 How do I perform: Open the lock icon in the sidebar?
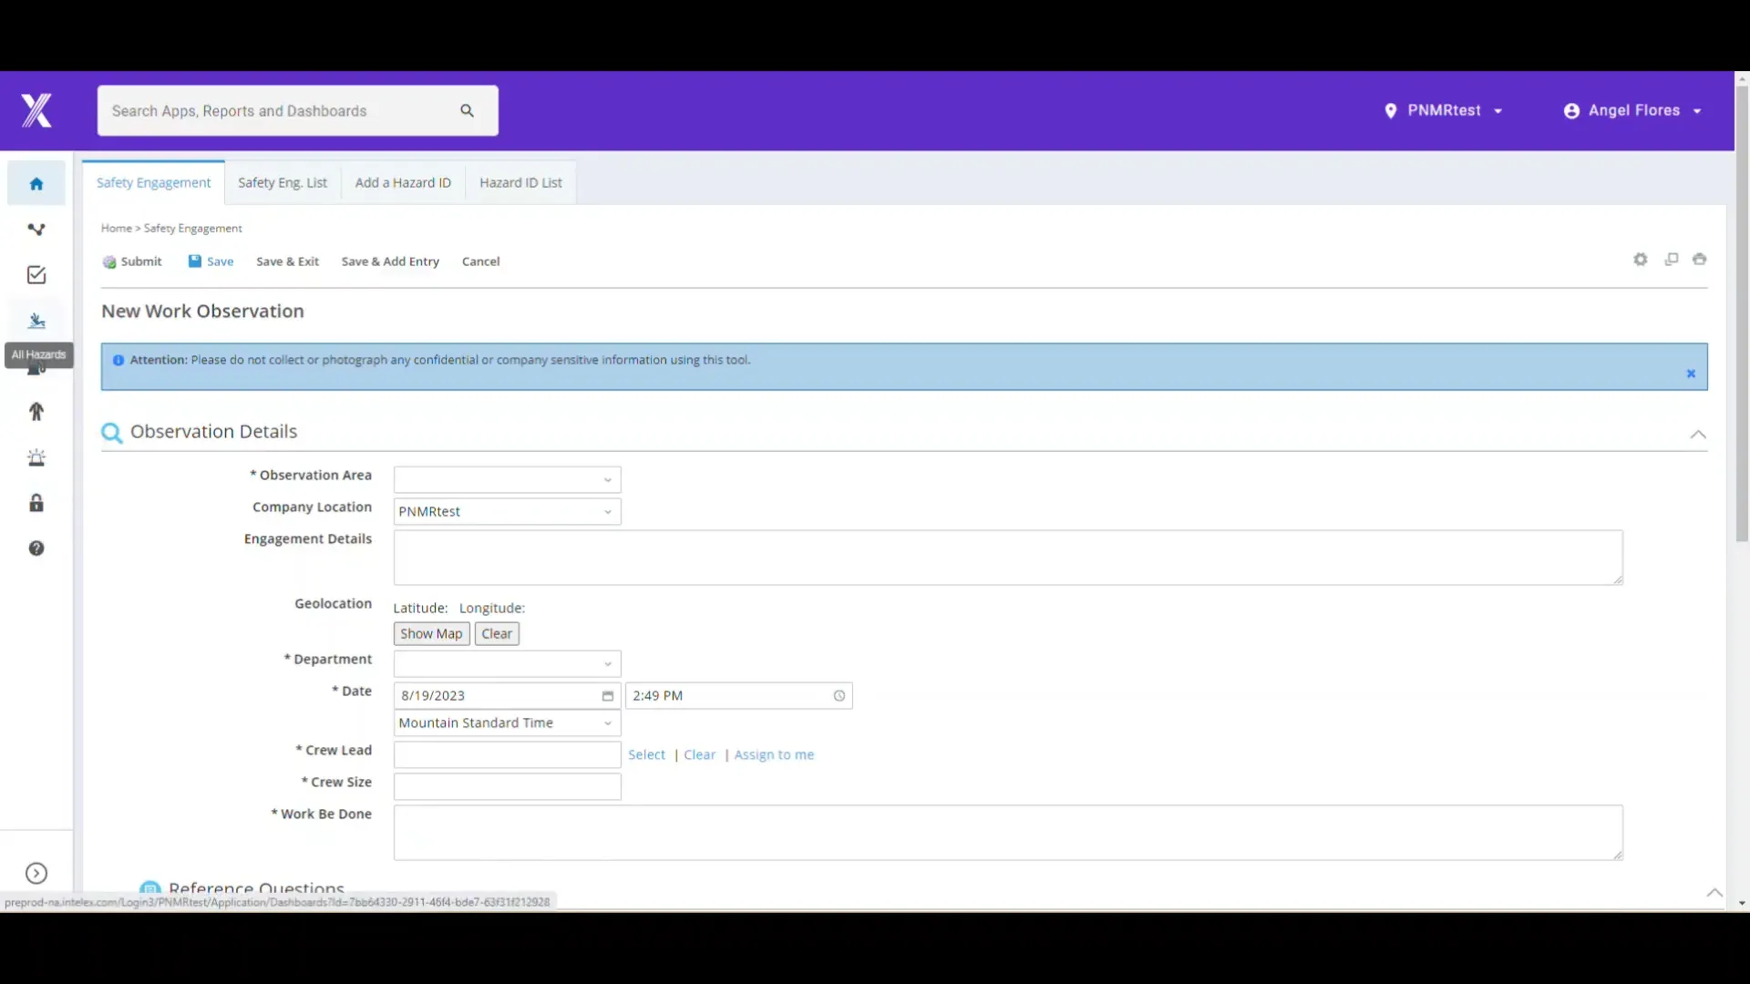click(x=36, y=503)
